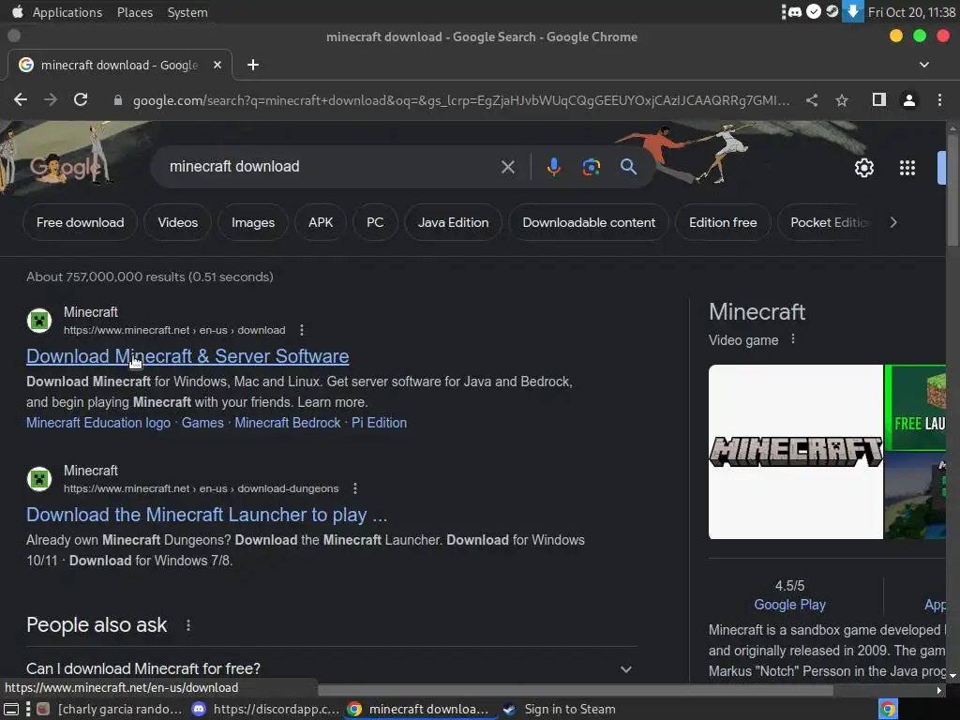
Task: Select the Free download filter chip
Action: pos(81,222)
